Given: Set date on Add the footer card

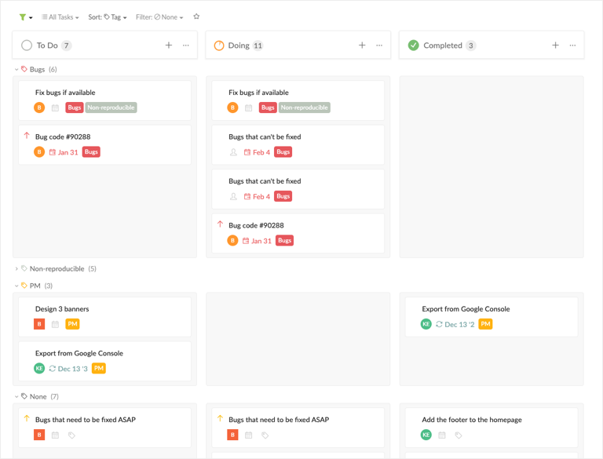Looking at the screenshot, I should coord(442,435).
